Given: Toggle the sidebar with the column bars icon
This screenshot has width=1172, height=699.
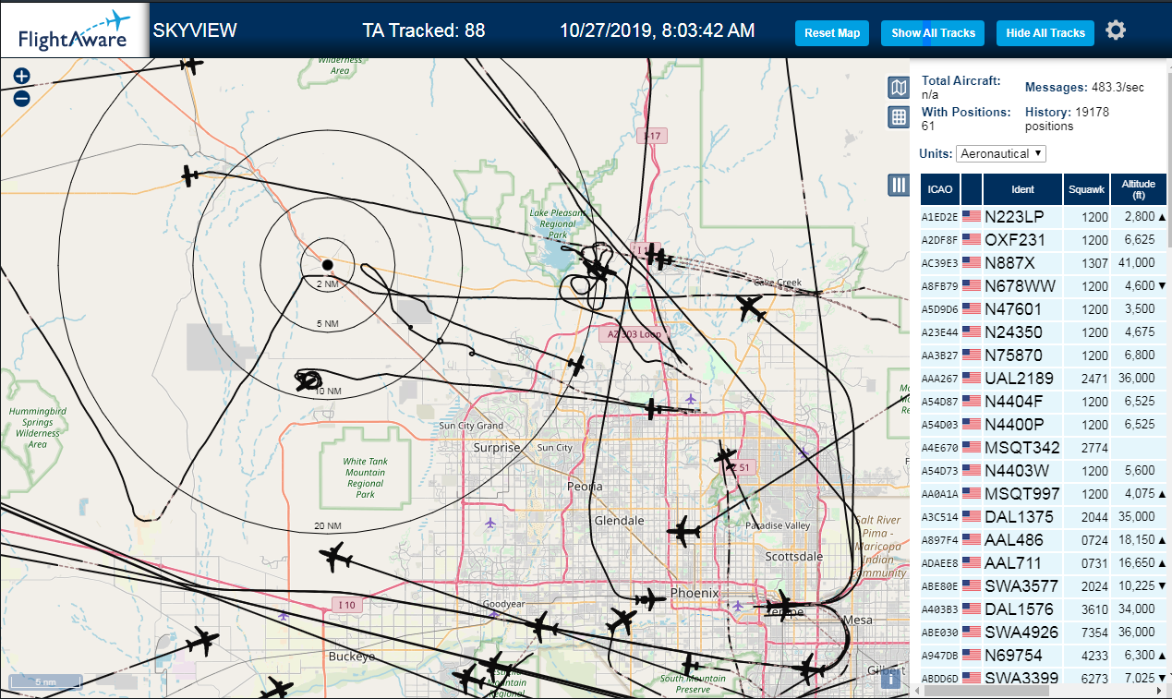Looking at the screenshot, I should pyautogui.click(x=899, y=185).
